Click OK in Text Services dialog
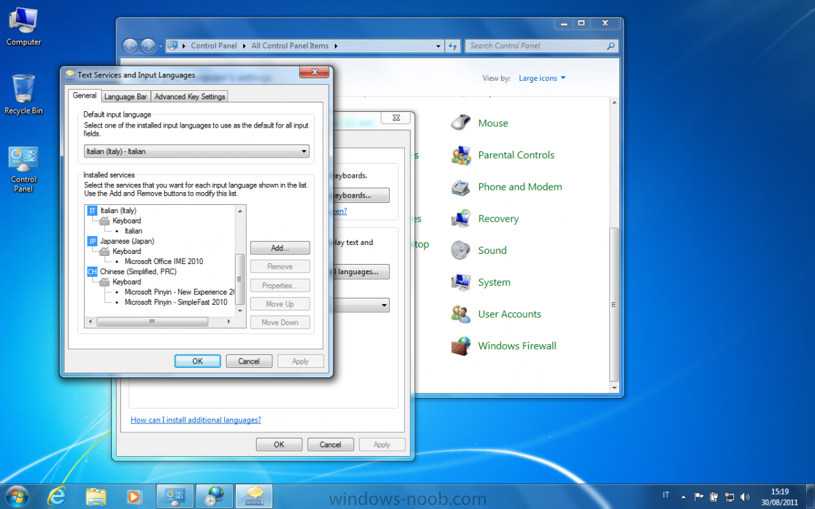This screenshot has height=509, width=815. click(198, 361)
